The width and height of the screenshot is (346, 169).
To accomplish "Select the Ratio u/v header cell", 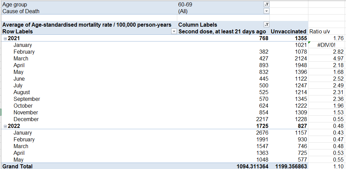I will pyautogui.click(x=327, y=31).
